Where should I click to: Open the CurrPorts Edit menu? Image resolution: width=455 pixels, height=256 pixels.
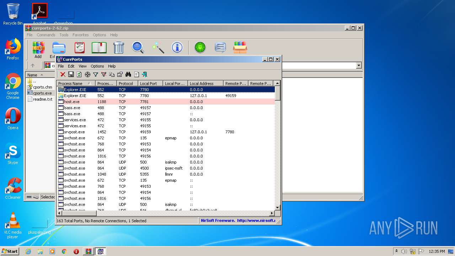click(71, 66)
